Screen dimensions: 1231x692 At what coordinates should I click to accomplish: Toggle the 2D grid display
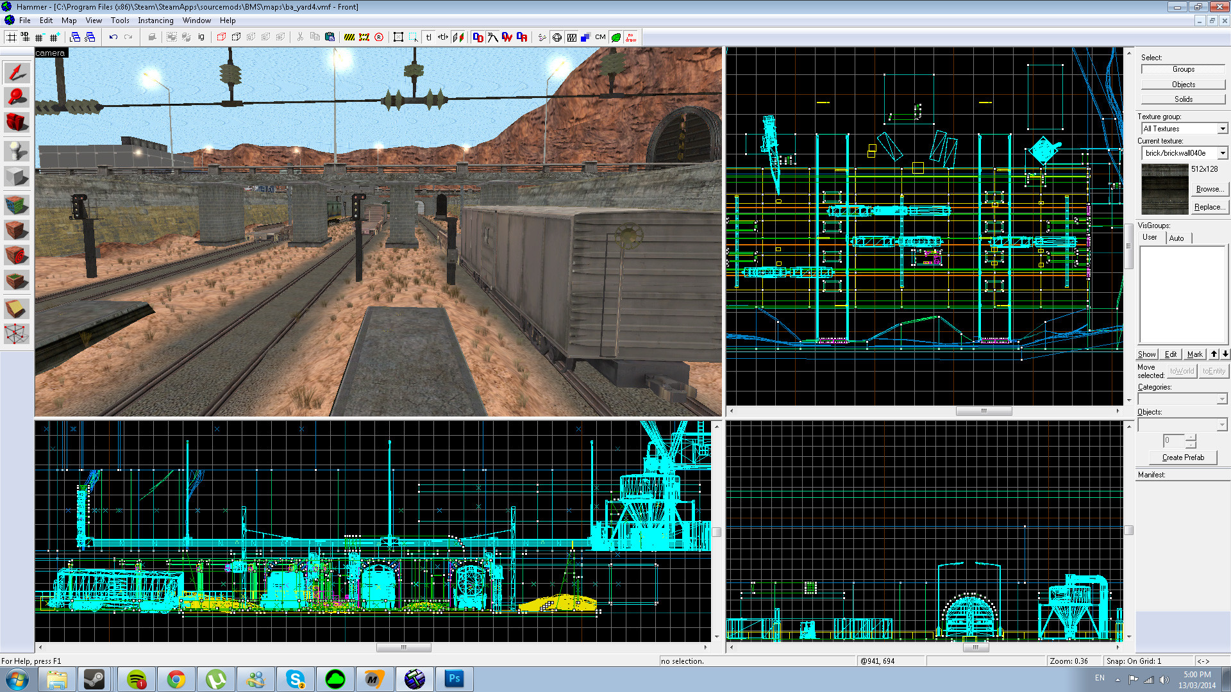tap(12, 37)
